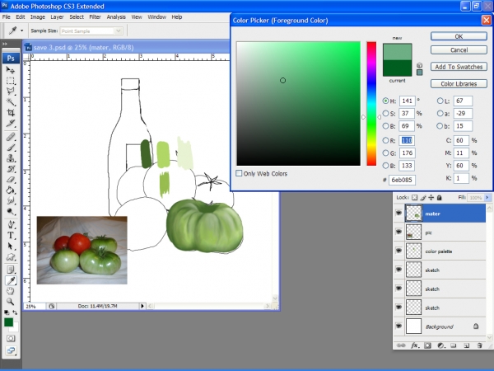The width and height of the screenshot is (494, 371).
Task: Link layers with chain icon
Action: click(x=401, y=345)
